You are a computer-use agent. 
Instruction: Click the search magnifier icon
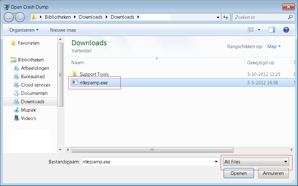(x=290, y=17)
